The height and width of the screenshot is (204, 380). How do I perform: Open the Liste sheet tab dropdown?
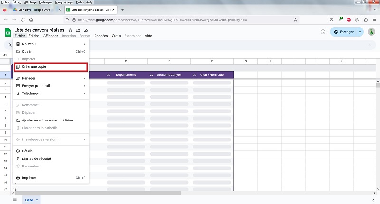click(37, 200)
